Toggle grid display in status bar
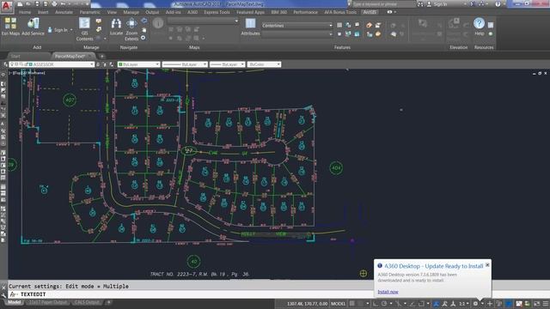This screenshot has height=309, width=550. [351, 304]
